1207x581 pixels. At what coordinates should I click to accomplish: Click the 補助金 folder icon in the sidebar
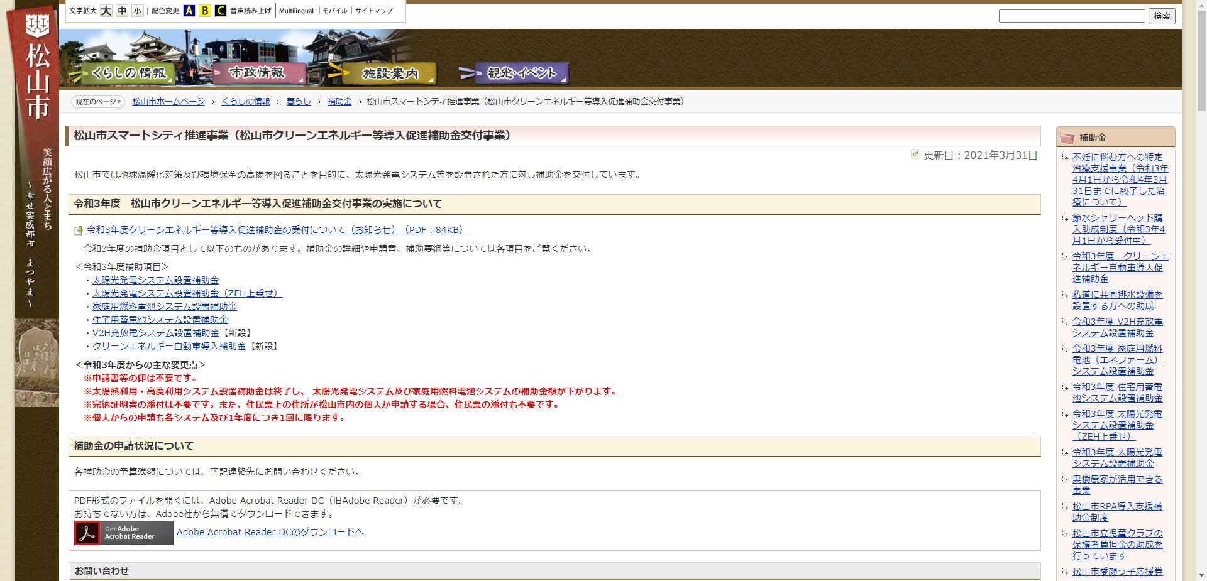tap(1067, 137)
